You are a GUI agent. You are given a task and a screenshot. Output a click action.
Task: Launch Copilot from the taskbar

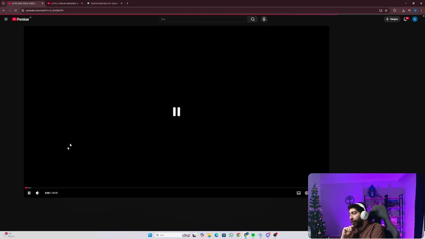[202, 235]
